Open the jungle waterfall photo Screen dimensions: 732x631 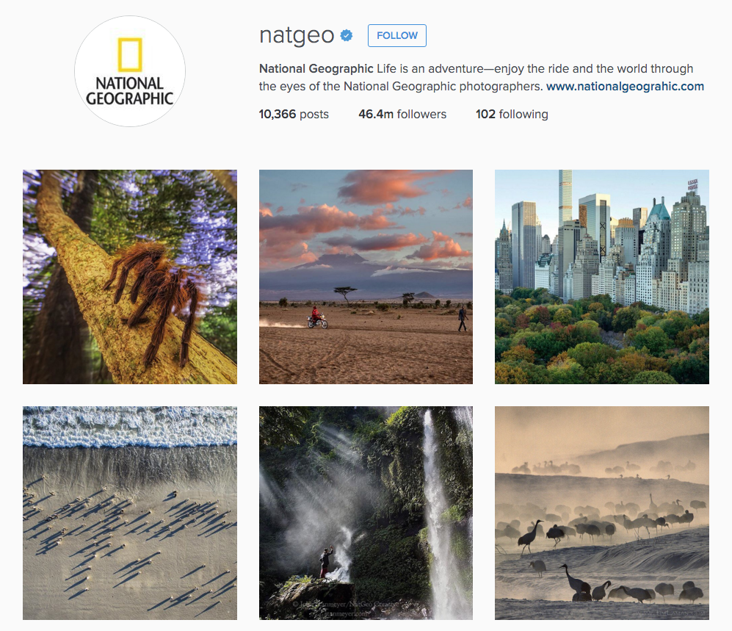point(366,513)
